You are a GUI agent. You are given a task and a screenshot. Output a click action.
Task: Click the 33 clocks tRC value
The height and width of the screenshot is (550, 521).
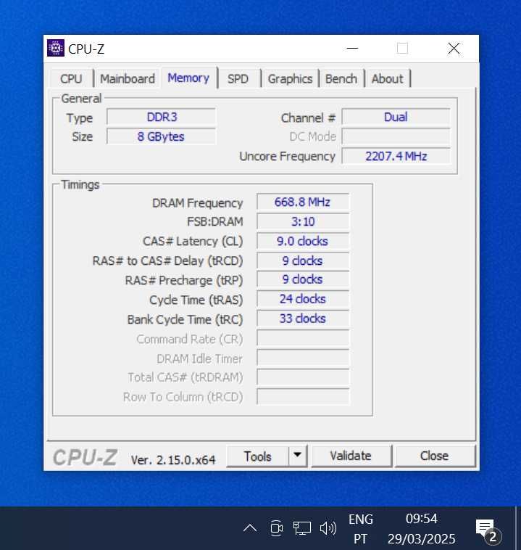point(302,319)
